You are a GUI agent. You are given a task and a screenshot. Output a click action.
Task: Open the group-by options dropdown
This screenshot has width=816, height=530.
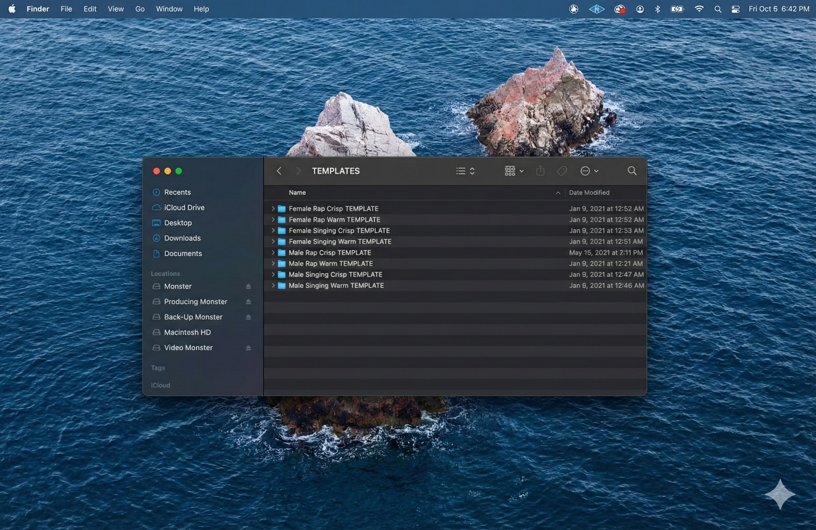pos(514,171)
